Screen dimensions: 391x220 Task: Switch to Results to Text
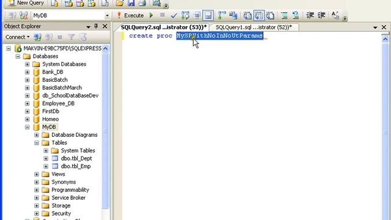247,15
